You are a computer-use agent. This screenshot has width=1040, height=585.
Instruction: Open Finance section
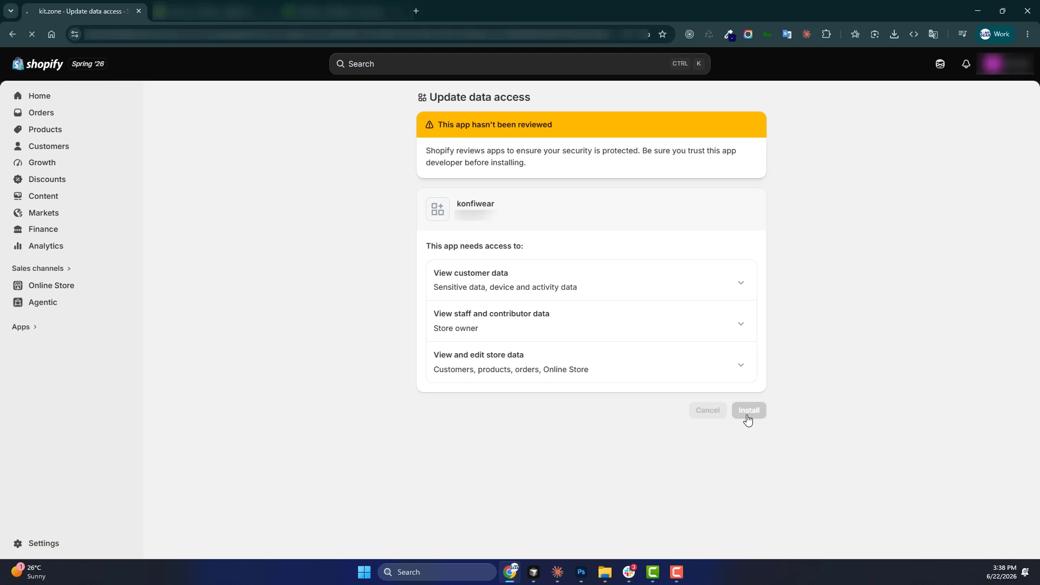click(43, 229)
